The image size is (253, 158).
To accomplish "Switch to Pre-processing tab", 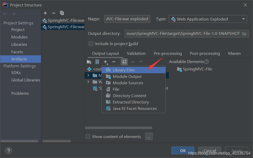I will 168,54.
